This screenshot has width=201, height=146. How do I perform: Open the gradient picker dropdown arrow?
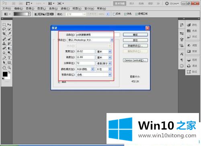[29, 14]
